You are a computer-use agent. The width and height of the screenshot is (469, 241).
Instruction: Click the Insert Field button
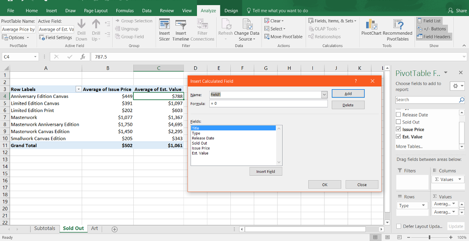tap(266, 171)
